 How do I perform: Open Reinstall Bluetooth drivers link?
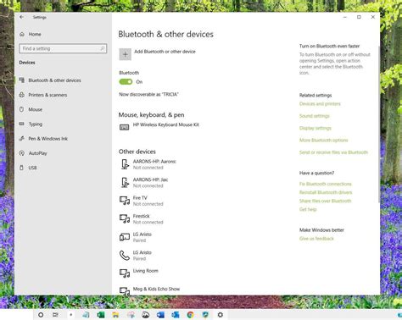pos(326,192)
